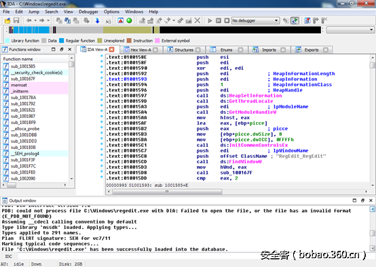Click the Jump forward arrow icon
This screenshot has width=376, height=267.
point(41,20)
